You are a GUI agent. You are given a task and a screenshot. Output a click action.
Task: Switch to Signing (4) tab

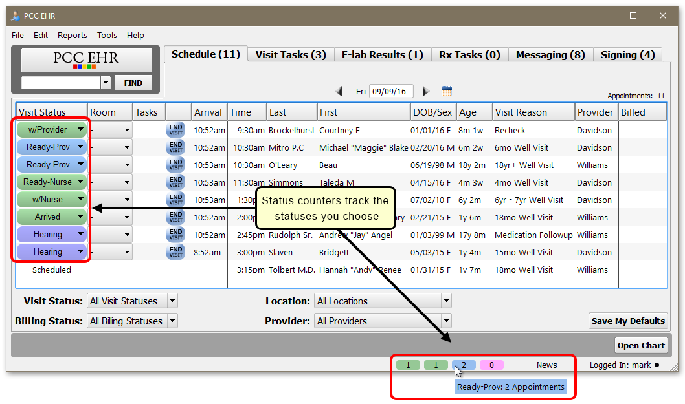click(628, 54)
